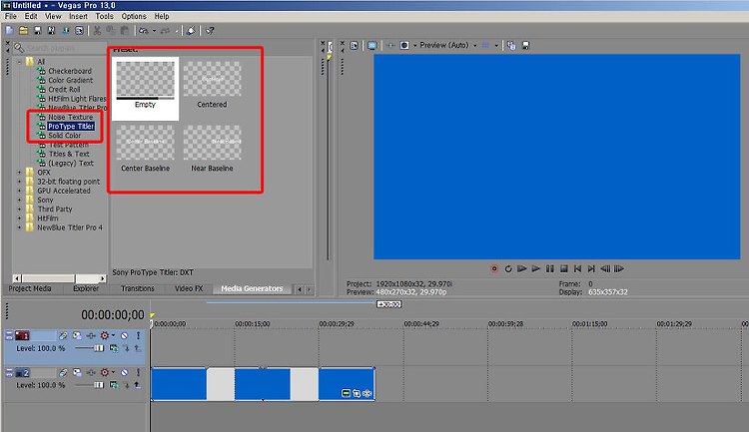This screenshot has width=749, height=432.
Task: Click the Search plugins input field
Action: click(61, 48)
